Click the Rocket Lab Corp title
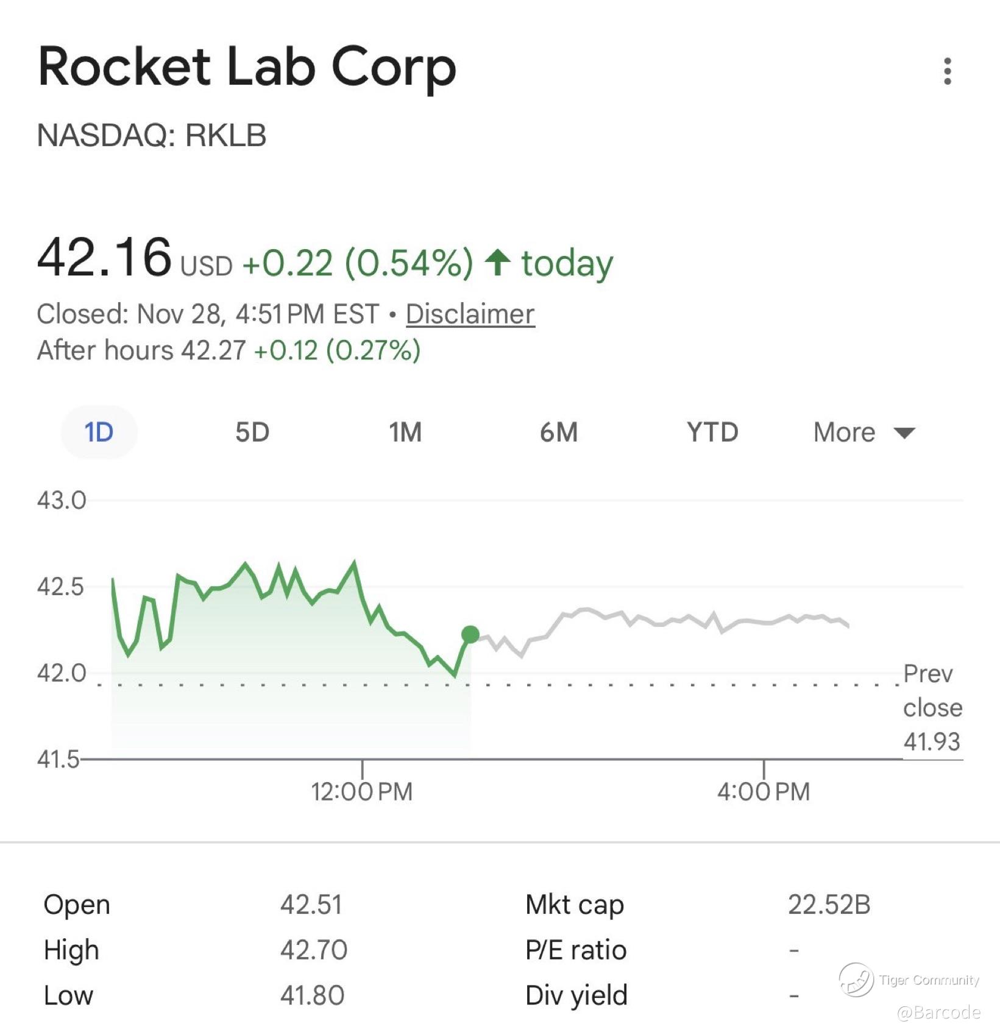The width and height of the screenshot is (1000, 1035). tap(247, 67)
